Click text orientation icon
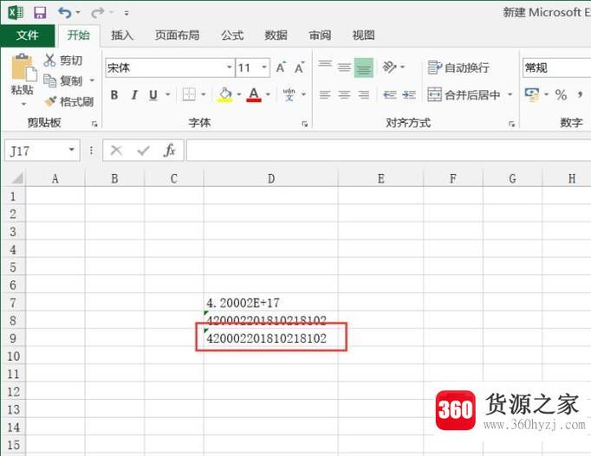The width and height of the screenshot is (591, 456). pyautogui.click(x=390, y=67)
